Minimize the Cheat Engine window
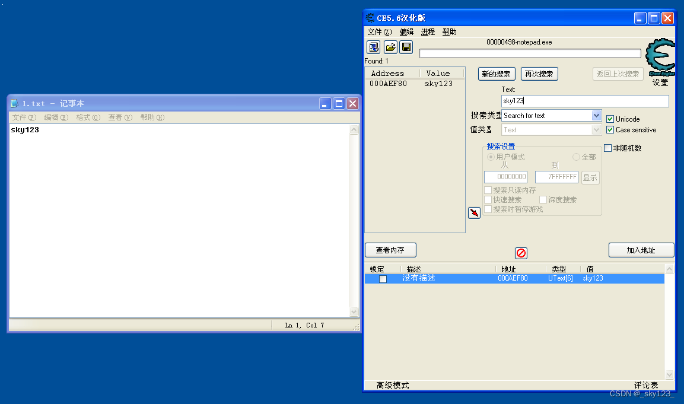The height and width of the screenshot is (404, 684). (640, 18)
